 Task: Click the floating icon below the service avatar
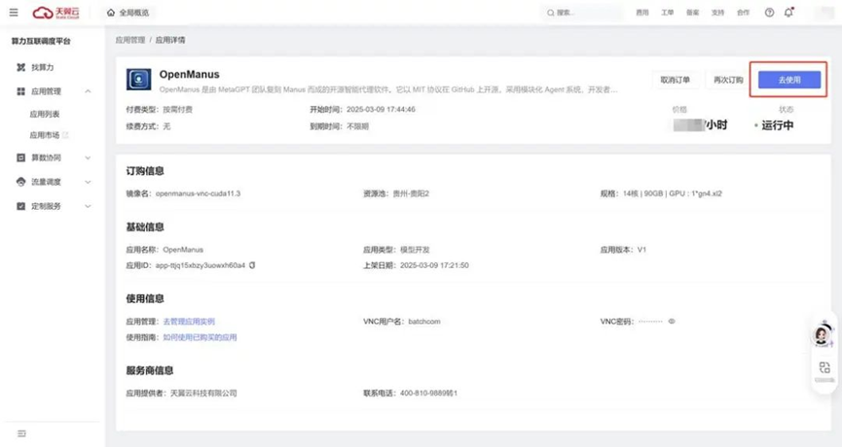[x=824, y=367]
